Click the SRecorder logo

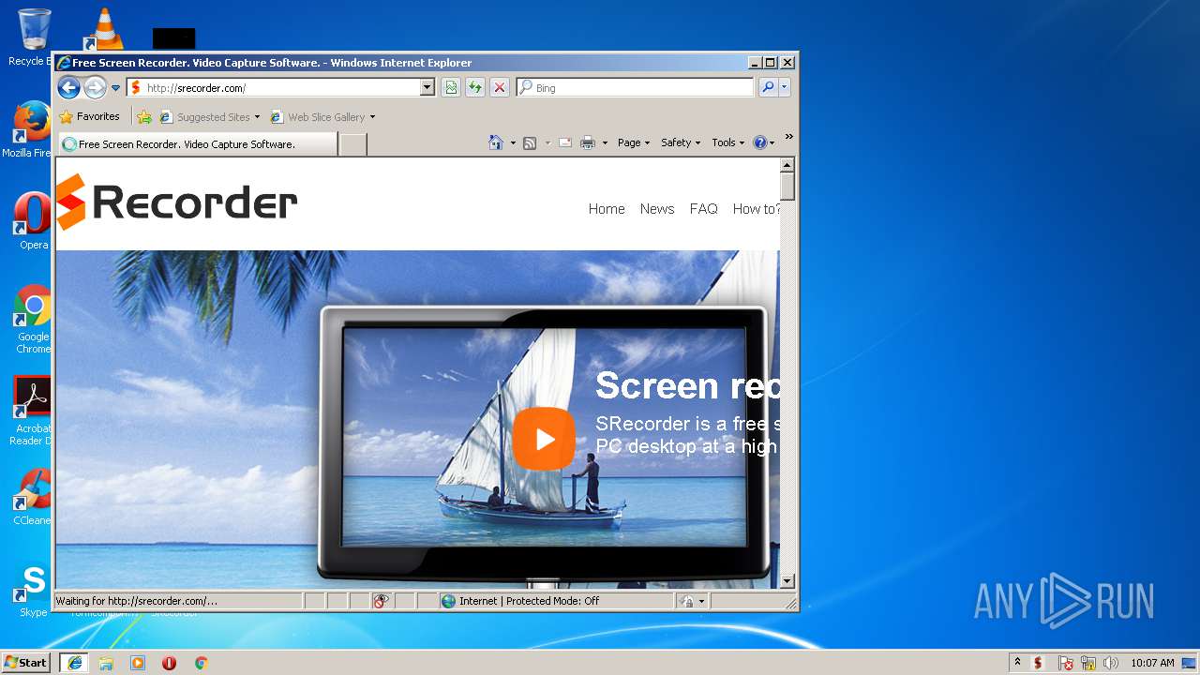tap(176, 202)
